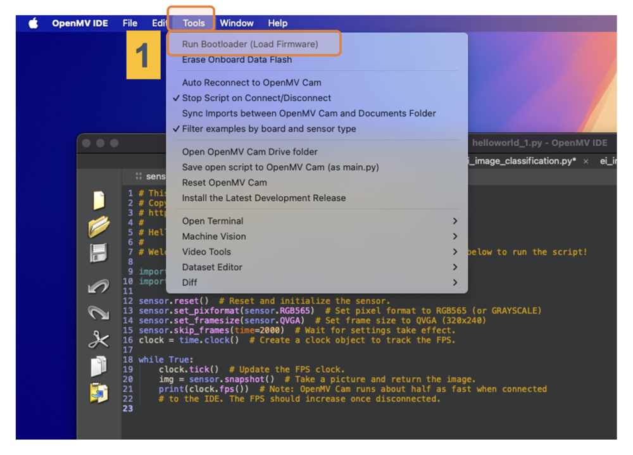Choose Erase Onboard Data Flash
633x455 pixels.
click(237, 60)
